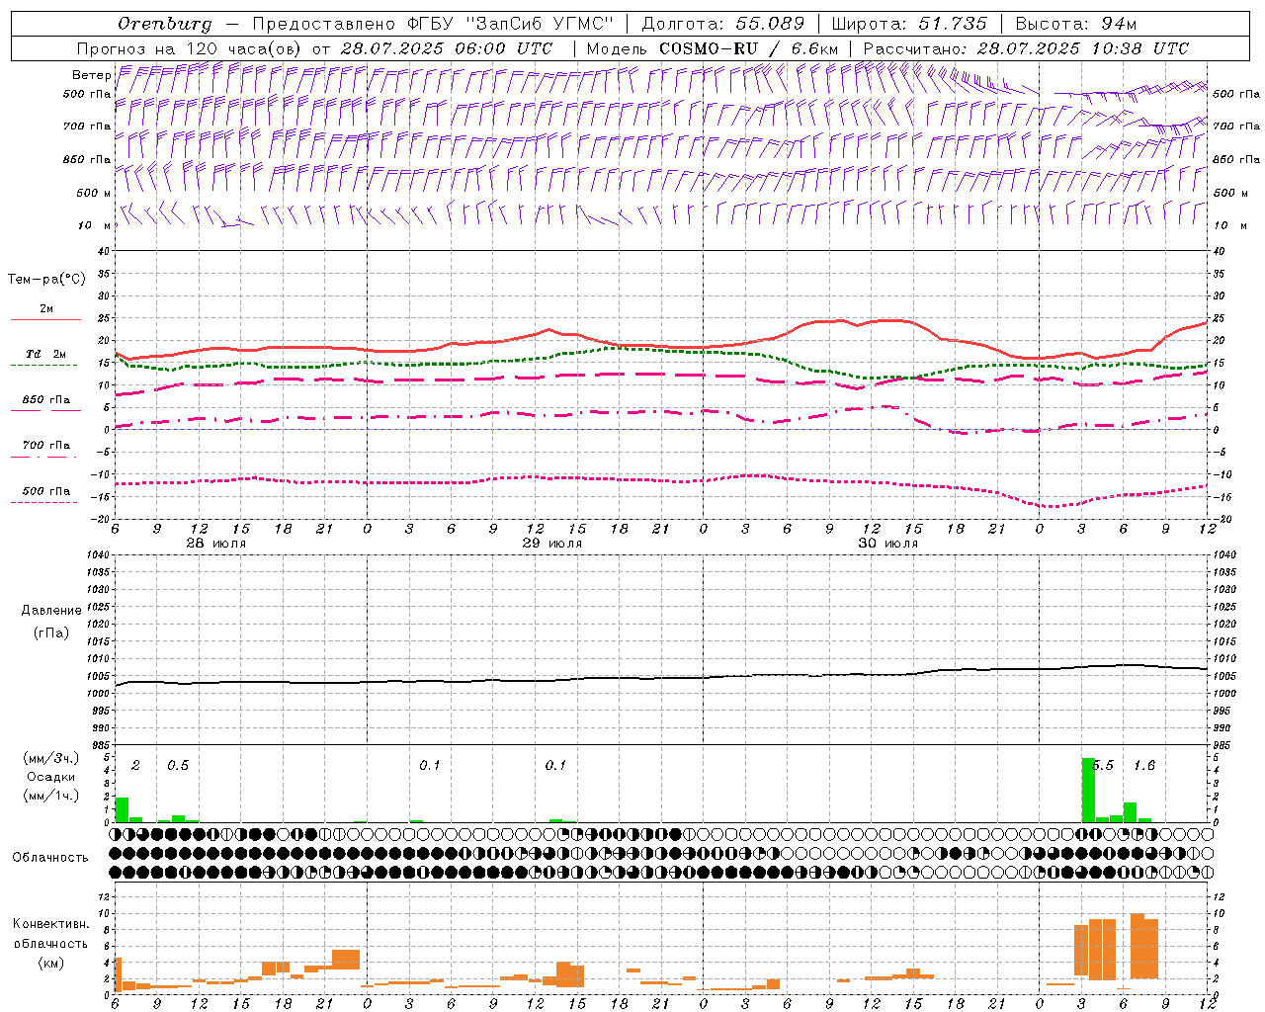1265x1012 pixels.
Task: Click the 30 июля date label
Action: [888, 544]
